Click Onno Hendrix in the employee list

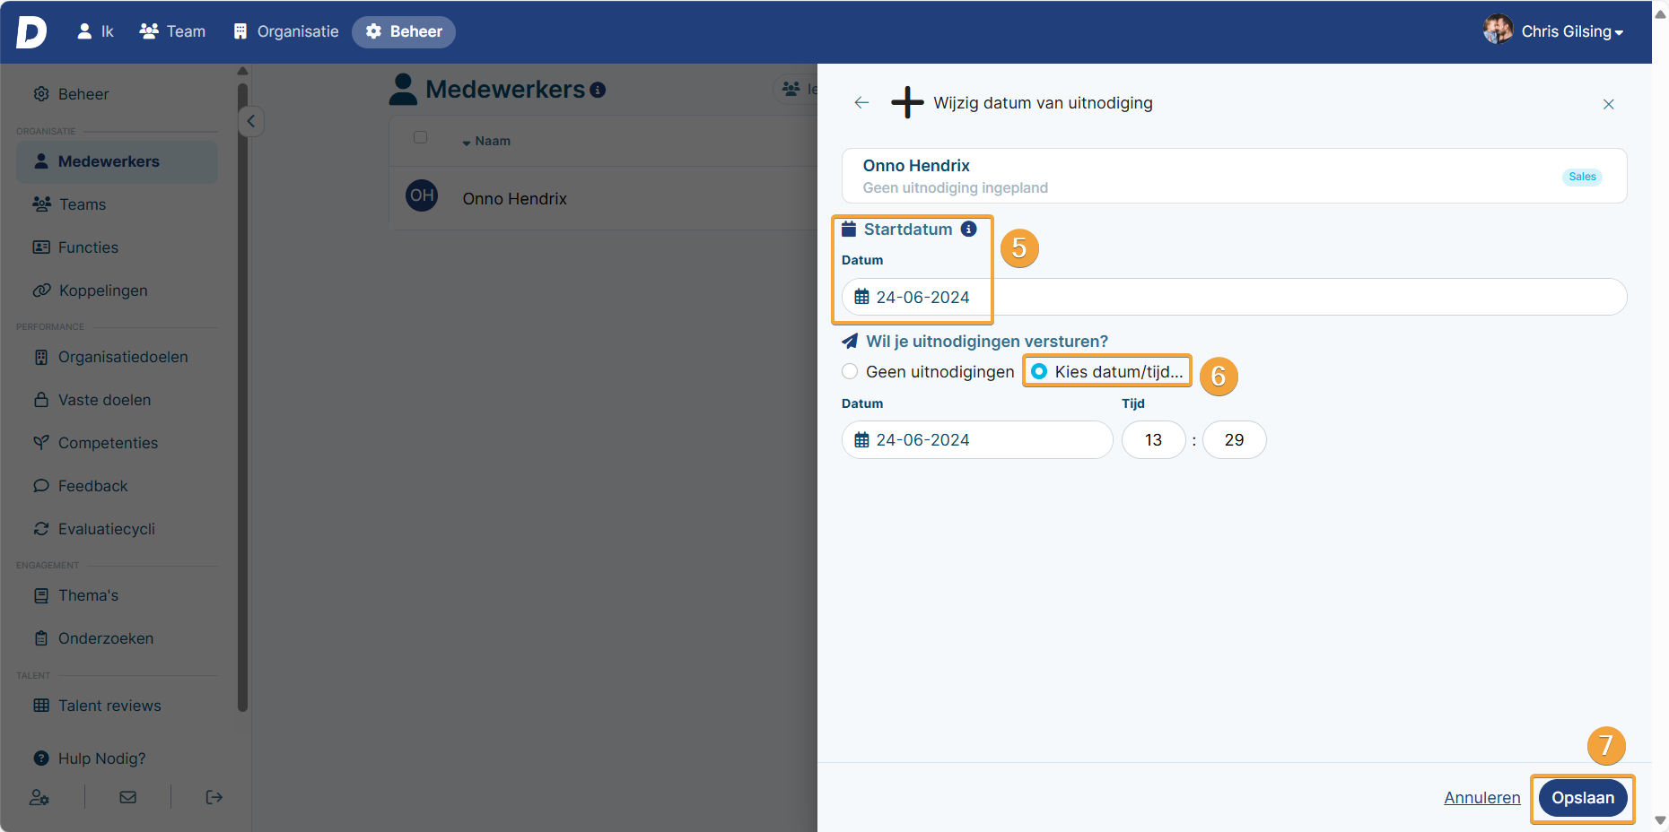[515, 199]
